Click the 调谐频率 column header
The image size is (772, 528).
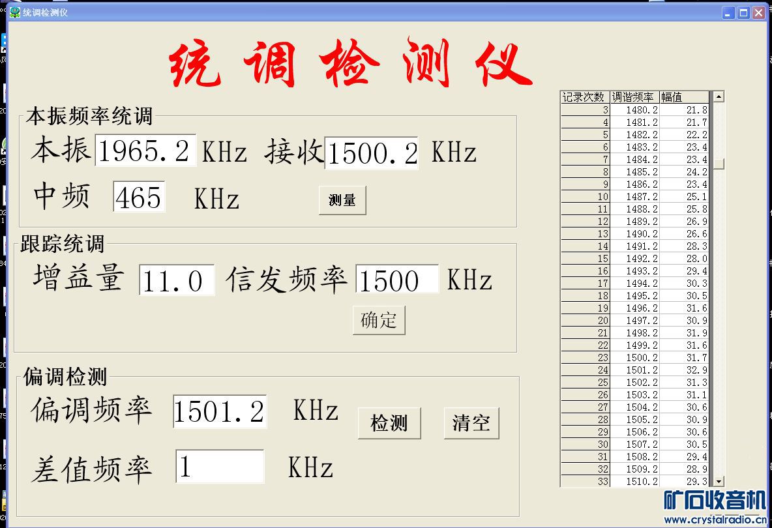point(634,97)
